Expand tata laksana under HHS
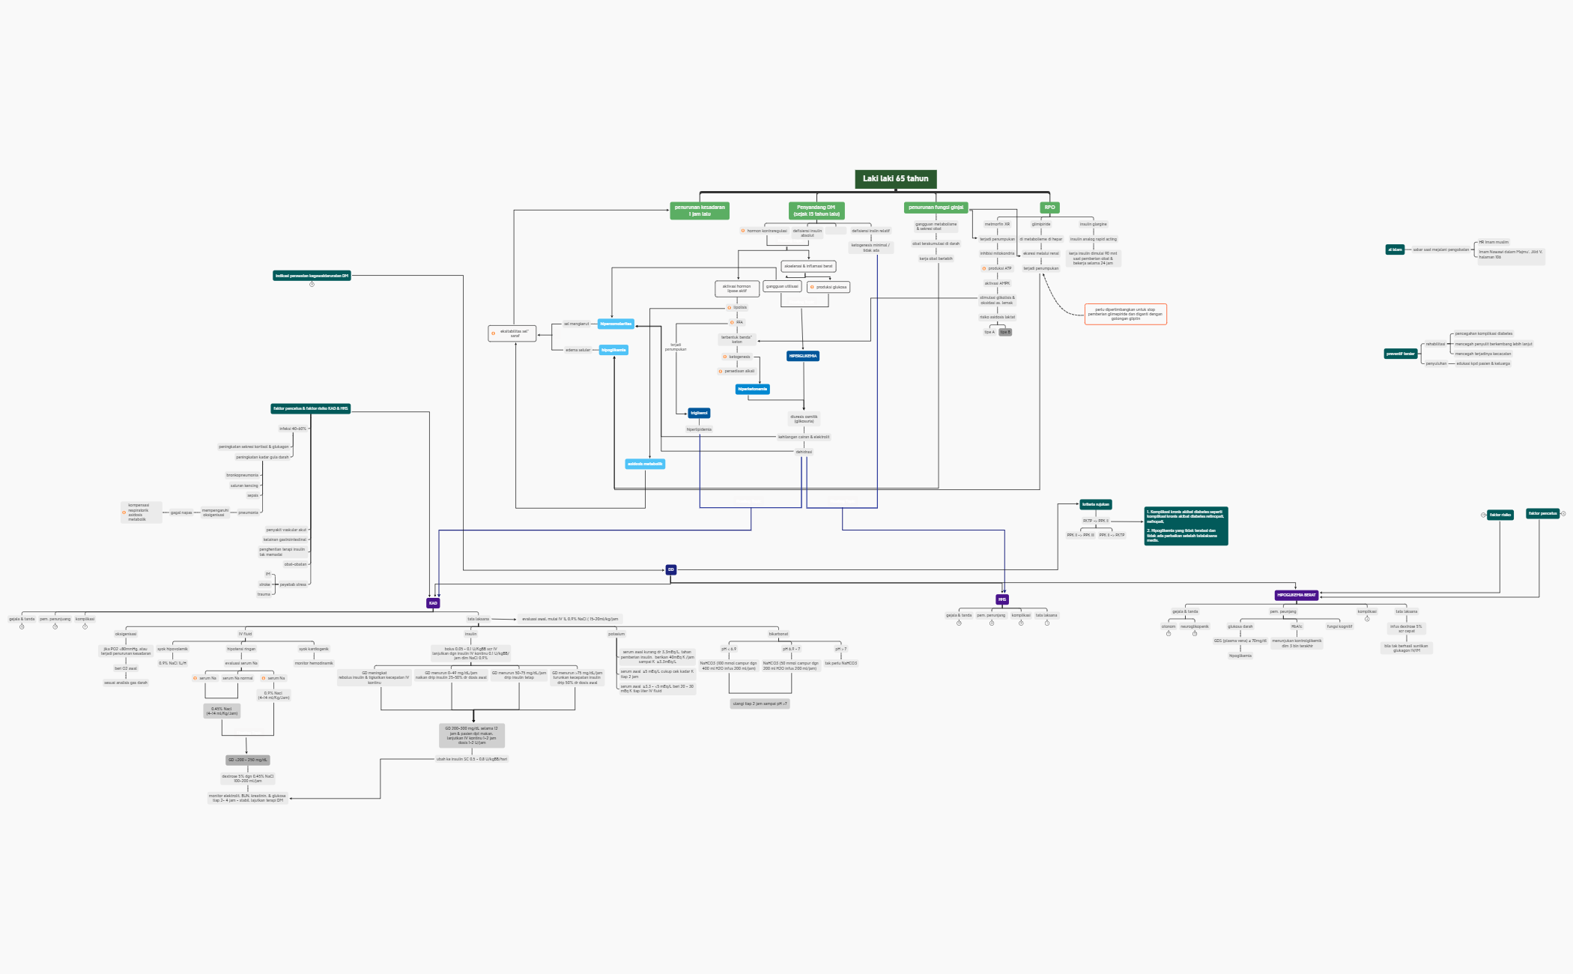The height and width of the screenshot is (974, 1573). [1046, 623]
